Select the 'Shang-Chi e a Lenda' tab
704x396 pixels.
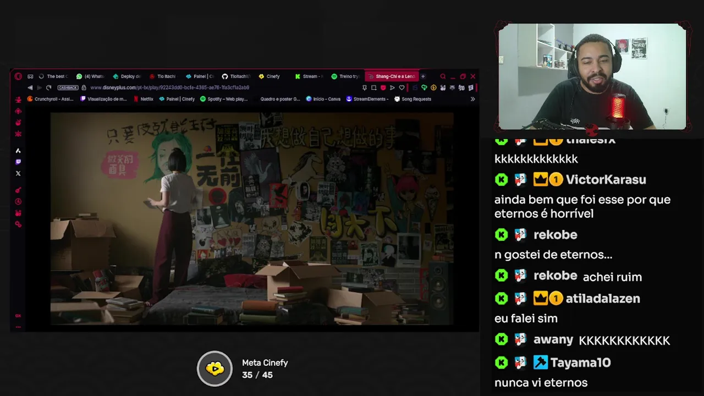click(x=391, y=76)
